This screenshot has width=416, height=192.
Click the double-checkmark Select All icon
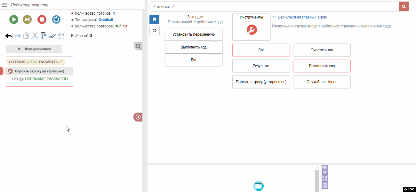tap(52, 36)
